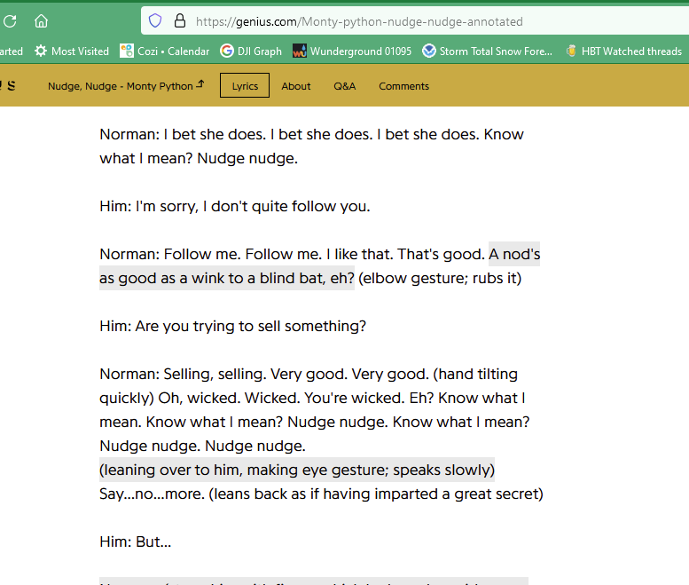Viewport: 689px width, 585px height.
Task: Open the Q&A tab
Action: point(344,86)
